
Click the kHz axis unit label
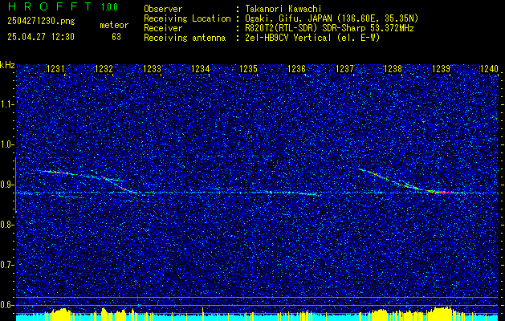click(7, 65)
